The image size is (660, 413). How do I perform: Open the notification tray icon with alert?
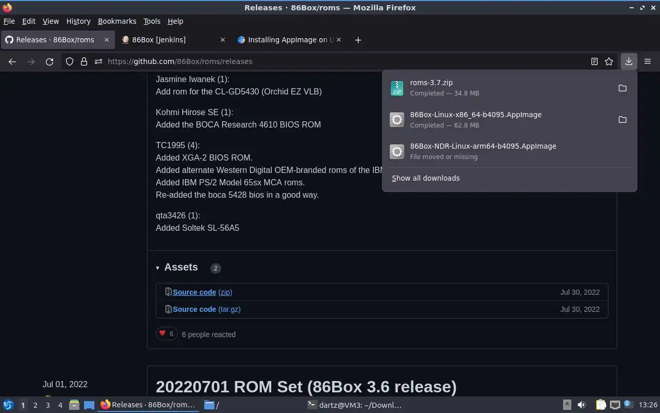point(628,405)
